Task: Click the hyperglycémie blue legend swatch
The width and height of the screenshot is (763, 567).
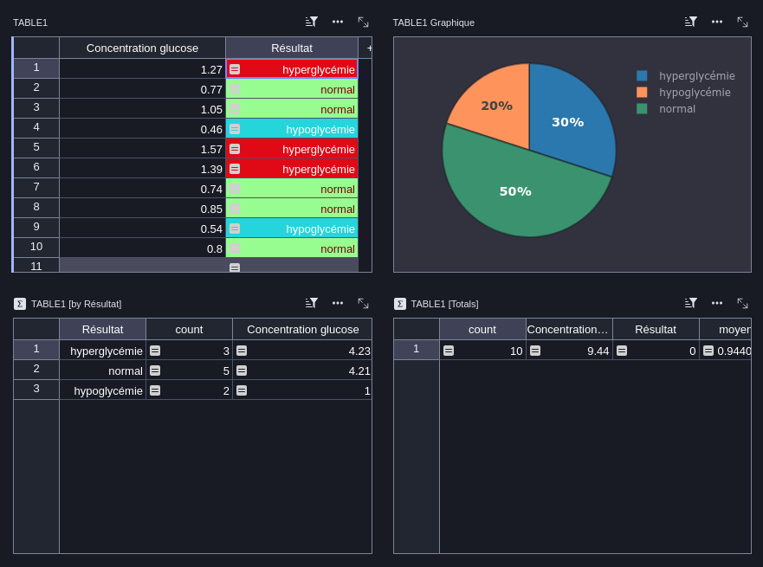Action: [x=642, y=76]
